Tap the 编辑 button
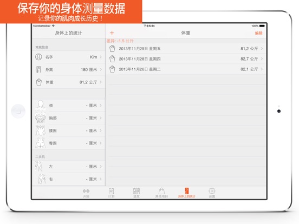 click(x=258, y=33)
